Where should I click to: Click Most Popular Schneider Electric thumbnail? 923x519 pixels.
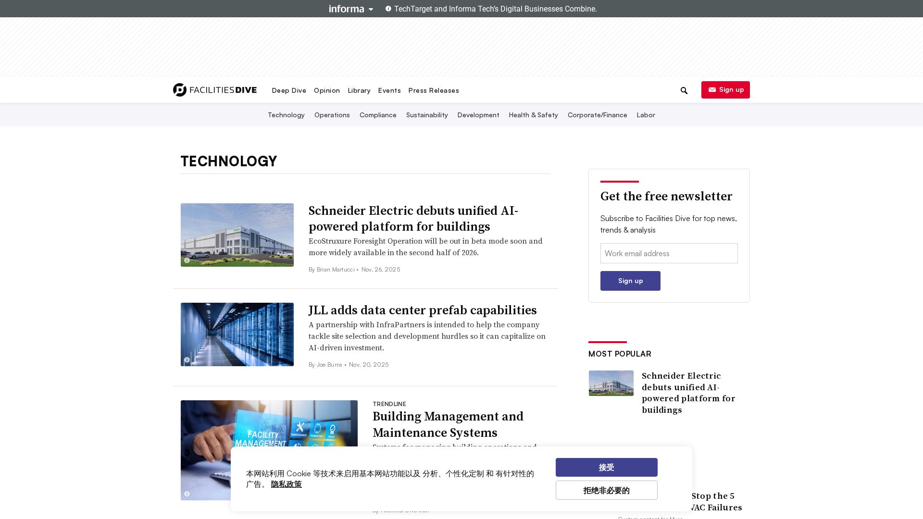[x=611, y=383]
